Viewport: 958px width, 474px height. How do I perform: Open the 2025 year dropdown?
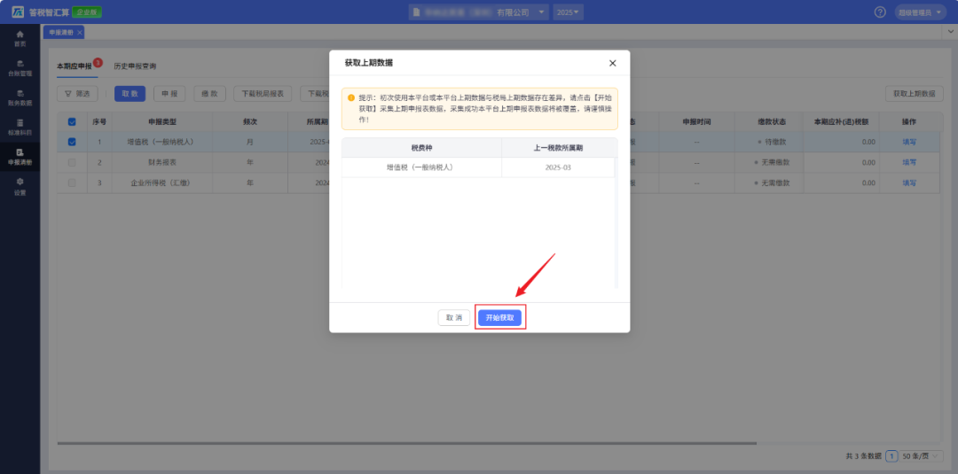click(x=569, y=12)
